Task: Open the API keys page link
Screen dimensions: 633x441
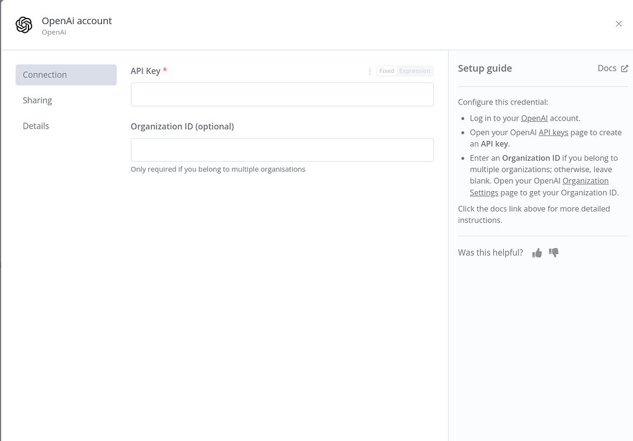Action: pos(553,132)
